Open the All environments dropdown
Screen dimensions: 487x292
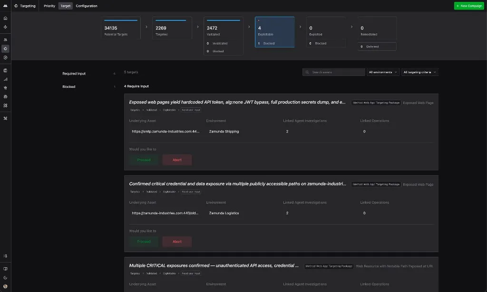pyautogui.click(x=383, y=72)
